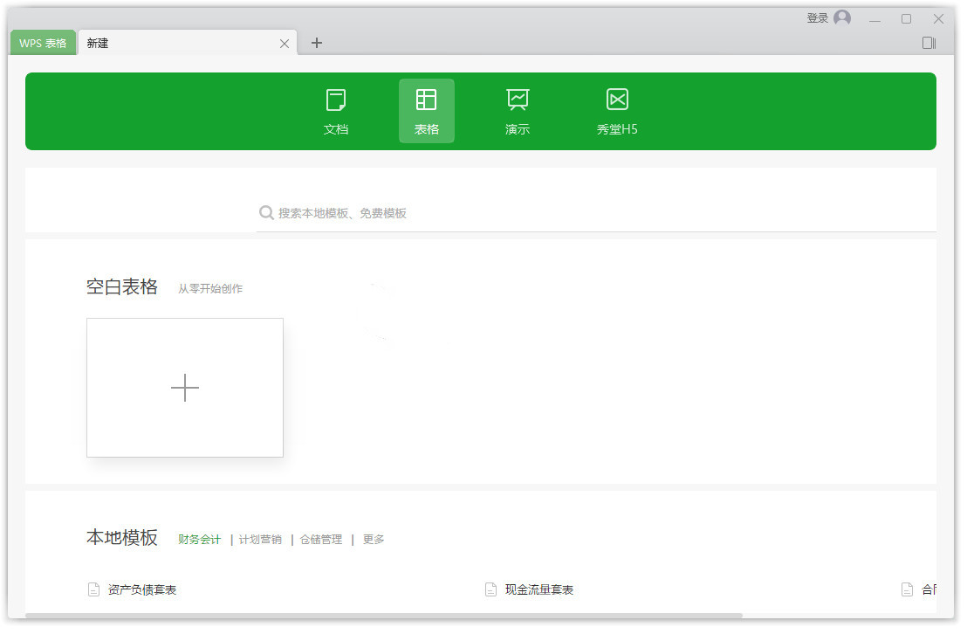Click the 登录 login link
The width and height of the screenshot is (967, 634).
pos(817,18)
